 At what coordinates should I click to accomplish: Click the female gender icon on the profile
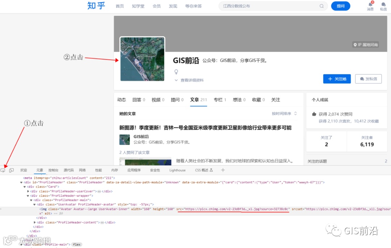[x=176, y=72]
